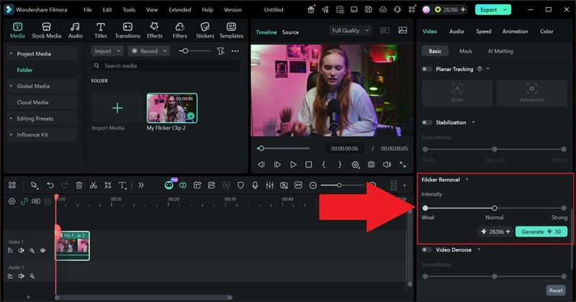Viewport: 576px width, 302px height.
Task: Turn on Video Denoise toggle
Action: point(427,250)
